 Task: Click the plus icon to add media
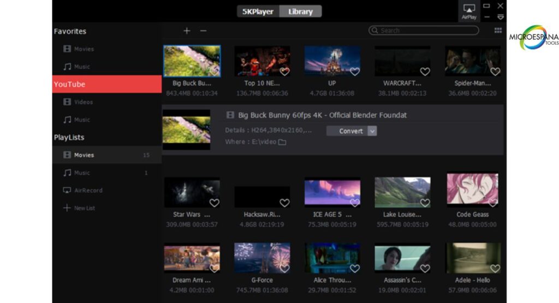(x=187, y=31)
